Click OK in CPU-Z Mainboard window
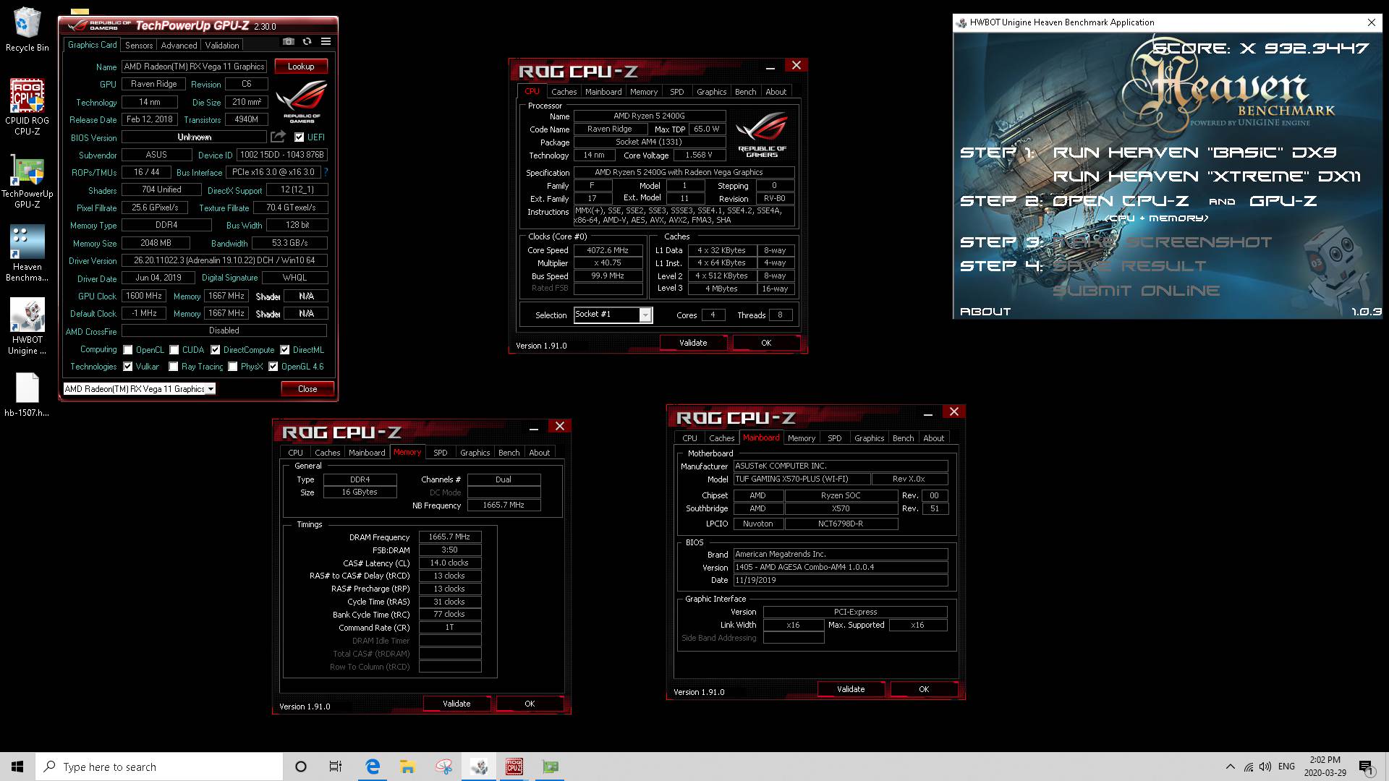This screenshot has height=781, width=1389. (x=924, y=689)
